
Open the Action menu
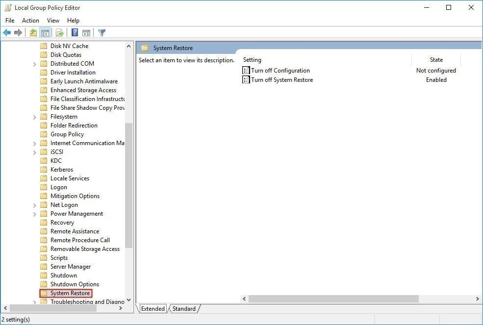coord(30,21)
